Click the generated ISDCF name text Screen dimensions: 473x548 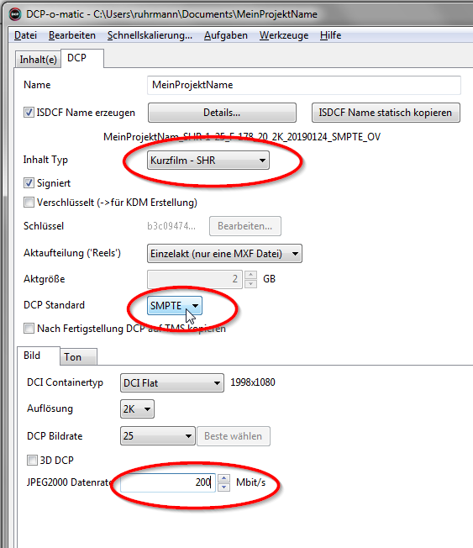pyautogui.click(x=242, y=137)
